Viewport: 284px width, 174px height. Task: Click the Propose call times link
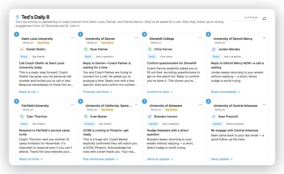pyautogui.click(x=98, y=92)
